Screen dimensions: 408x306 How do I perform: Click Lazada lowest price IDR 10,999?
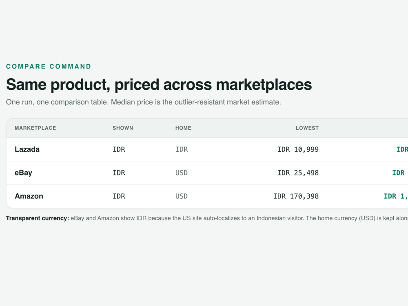point(298,149)
